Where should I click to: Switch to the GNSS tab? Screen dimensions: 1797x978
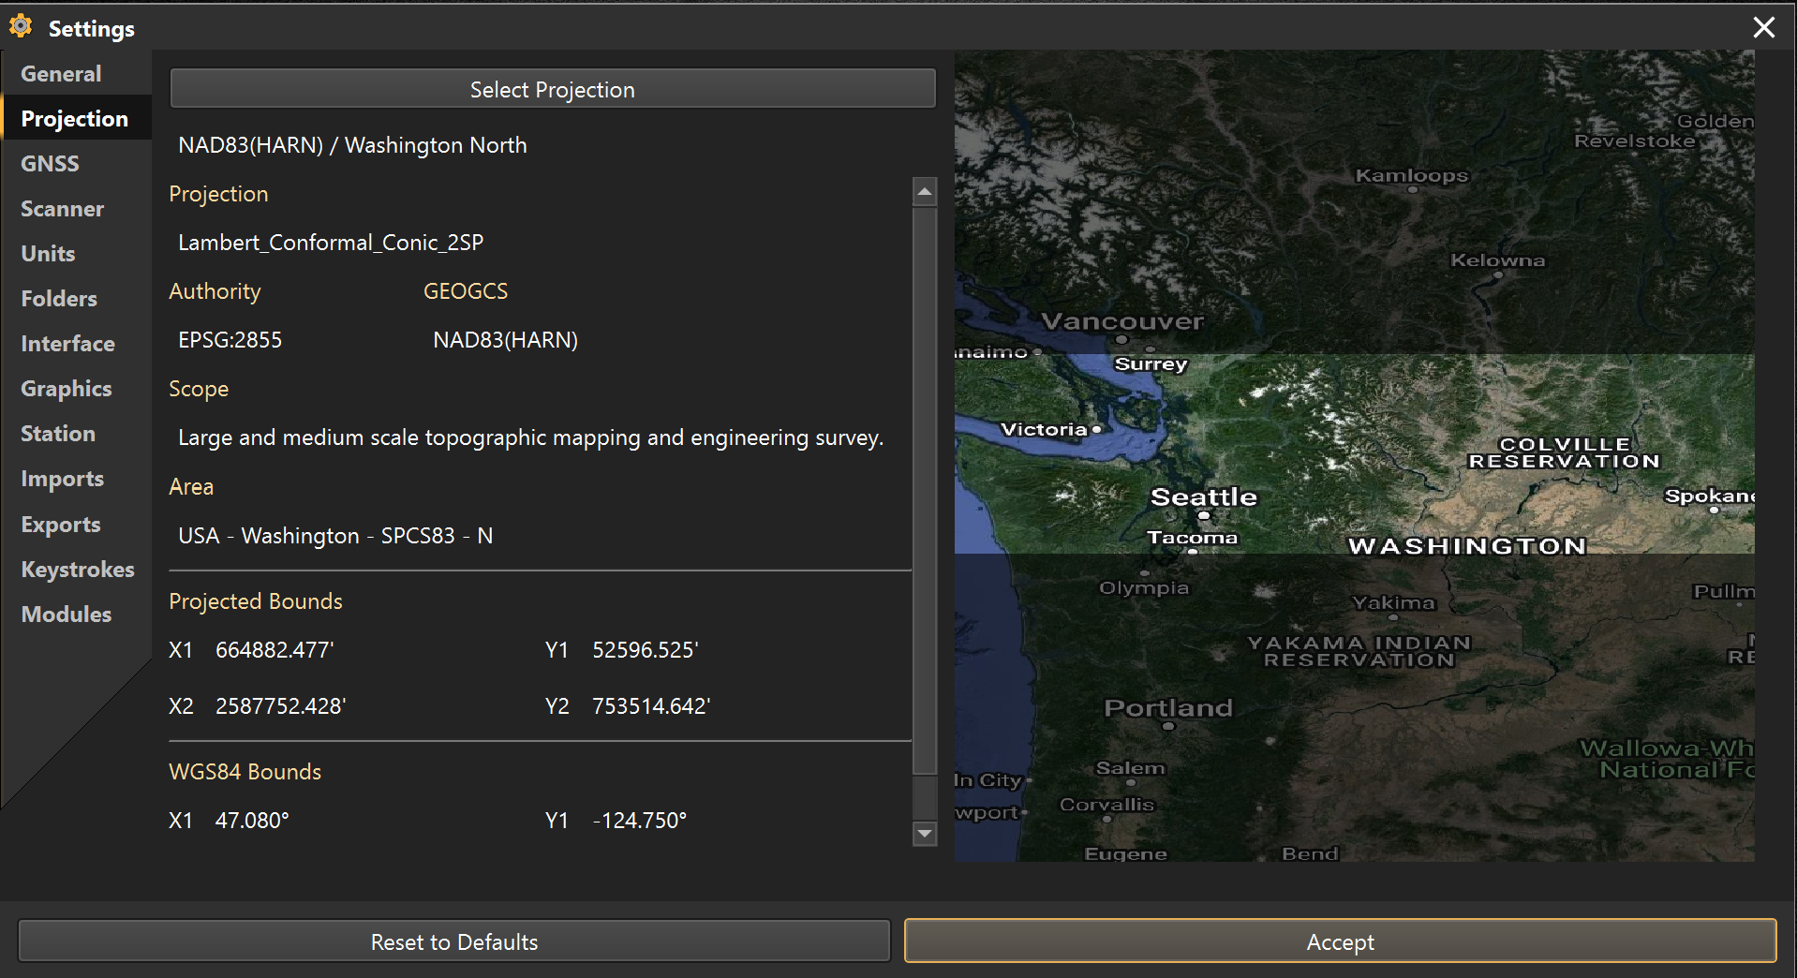[50, 164]
